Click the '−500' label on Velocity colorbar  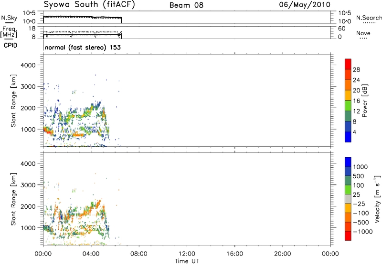click(361, 222)
